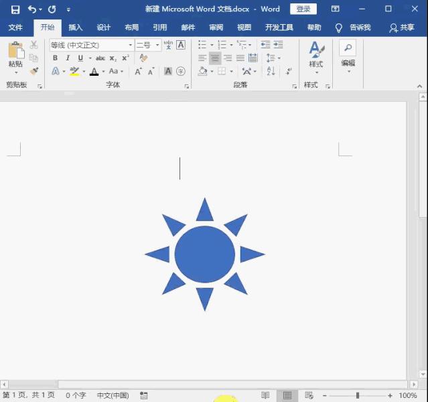The image size is (428, 402).
Task: Click Increase Font Size icon
Action: [138, 72]
